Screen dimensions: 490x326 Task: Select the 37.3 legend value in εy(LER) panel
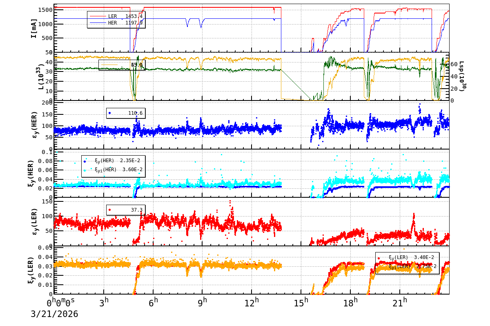(x=137, y=210)
